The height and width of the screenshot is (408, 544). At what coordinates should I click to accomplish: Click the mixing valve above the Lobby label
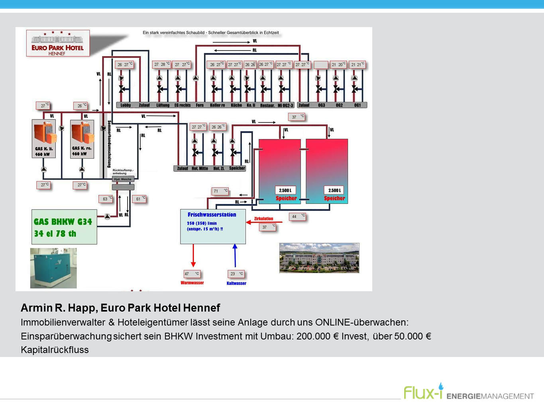pos(122,89)
